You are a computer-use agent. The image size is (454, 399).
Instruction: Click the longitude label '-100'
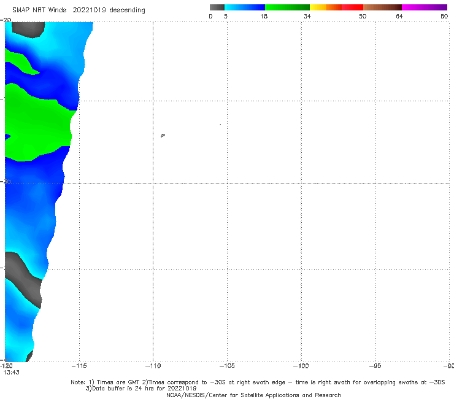(x=301, y=366)
